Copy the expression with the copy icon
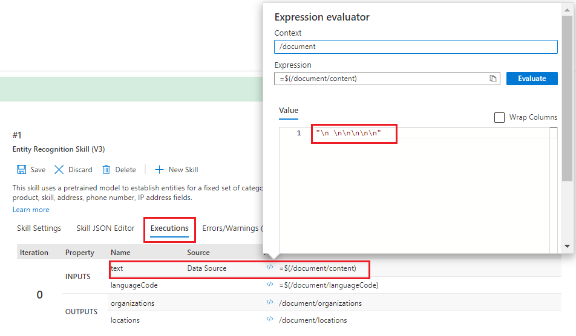Screen dimensions: 576x336 pos(493,79)
